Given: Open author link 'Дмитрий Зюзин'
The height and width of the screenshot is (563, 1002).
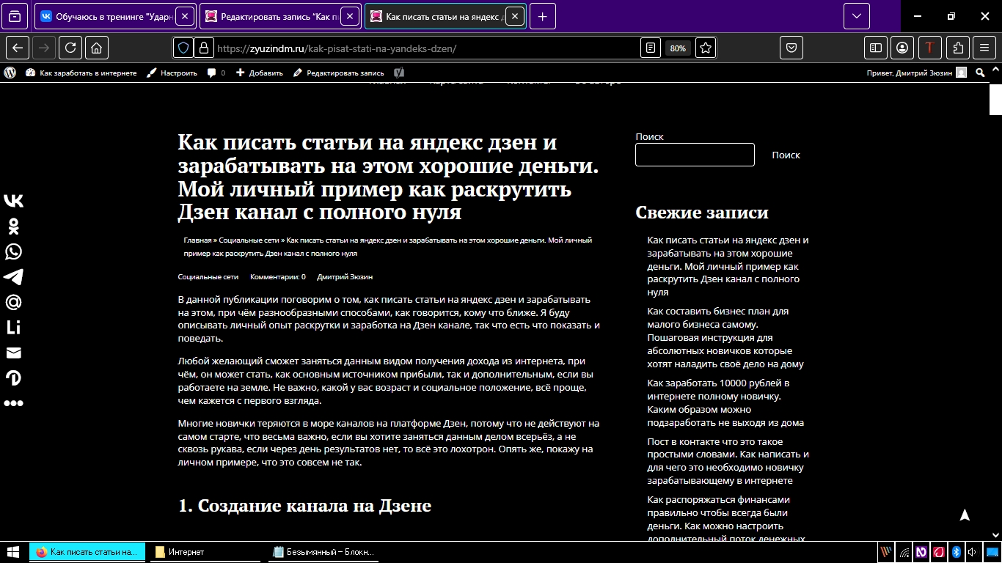Looking at the screenshot, I should pos(345,277).
